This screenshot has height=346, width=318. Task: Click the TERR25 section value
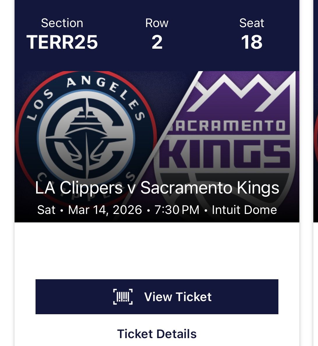point(62,42)
